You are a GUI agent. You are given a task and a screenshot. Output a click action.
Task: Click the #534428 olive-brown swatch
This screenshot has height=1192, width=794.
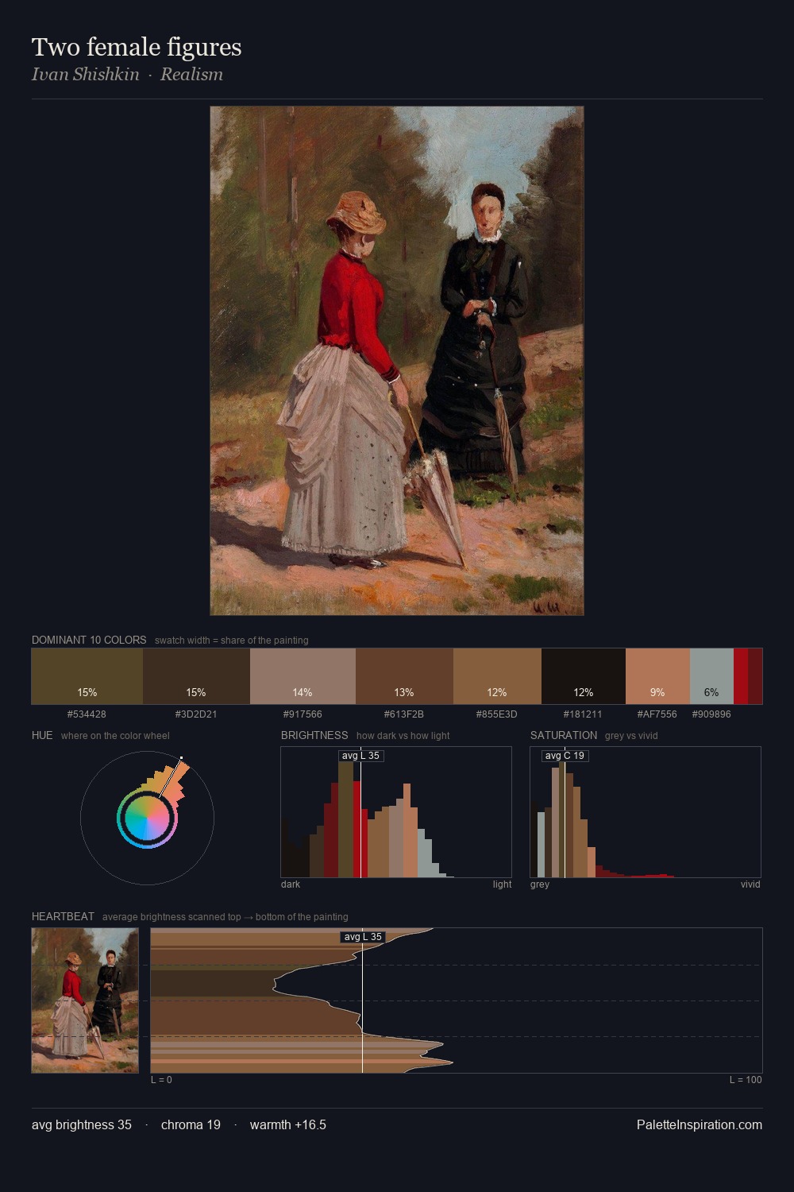coord(87,676)
